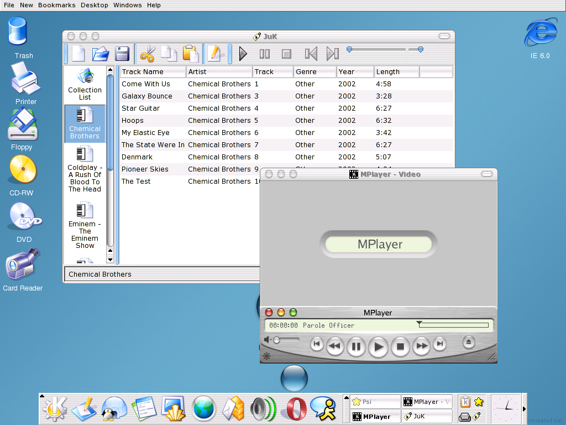
Task: Open Eminem - The Eminem Show playlist
Action: [x=85, y=226]
